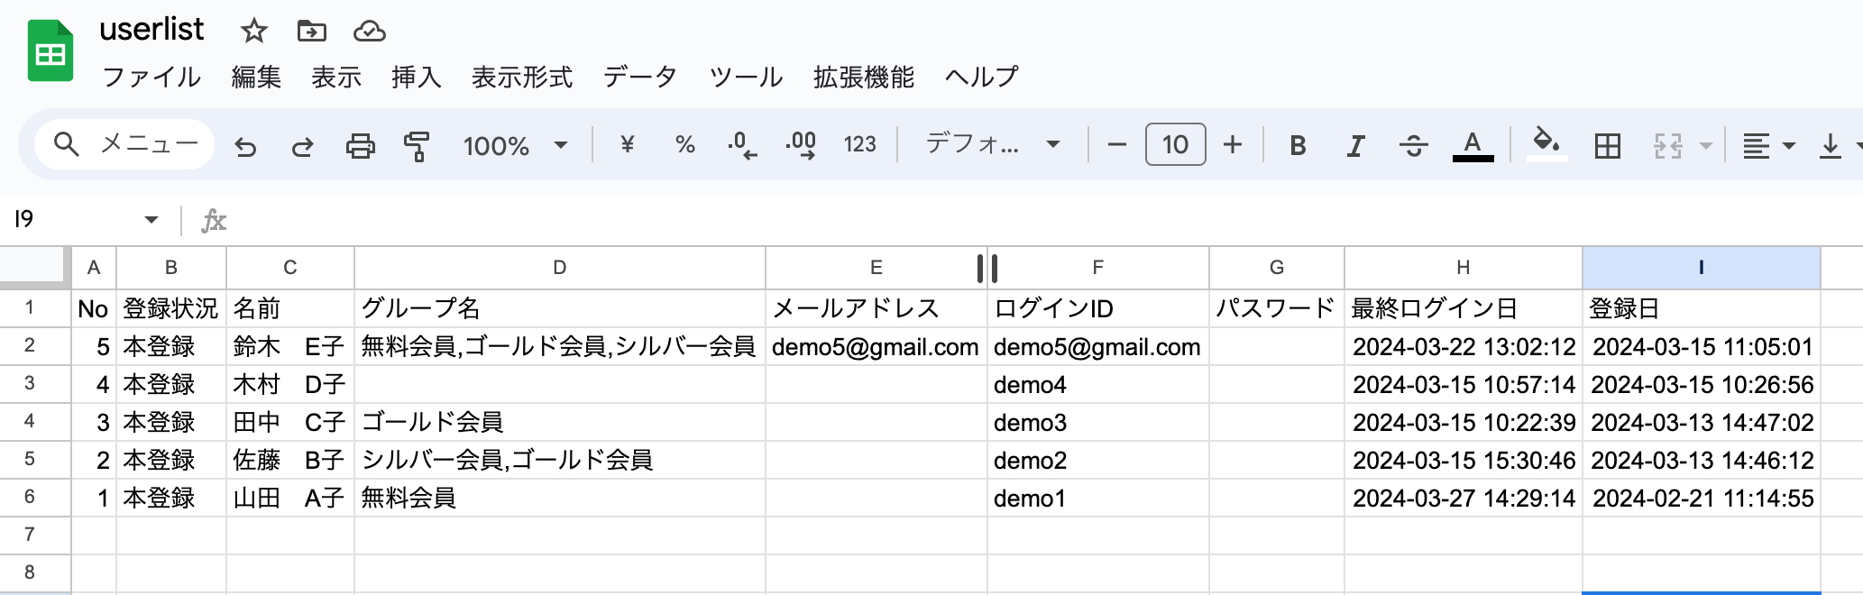Click the move to folder icon
Image resolution: width=1863 pixels, height=595 pixels.
[x=311, y=32]
